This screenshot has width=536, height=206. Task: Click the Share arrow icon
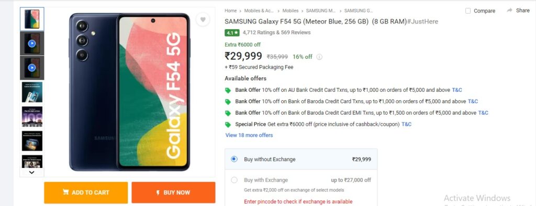point(510,10)
